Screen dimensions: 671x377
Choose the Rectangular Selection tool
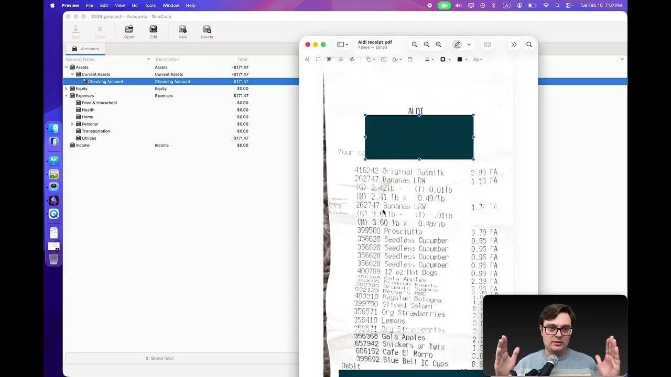(x=318, y=59)
